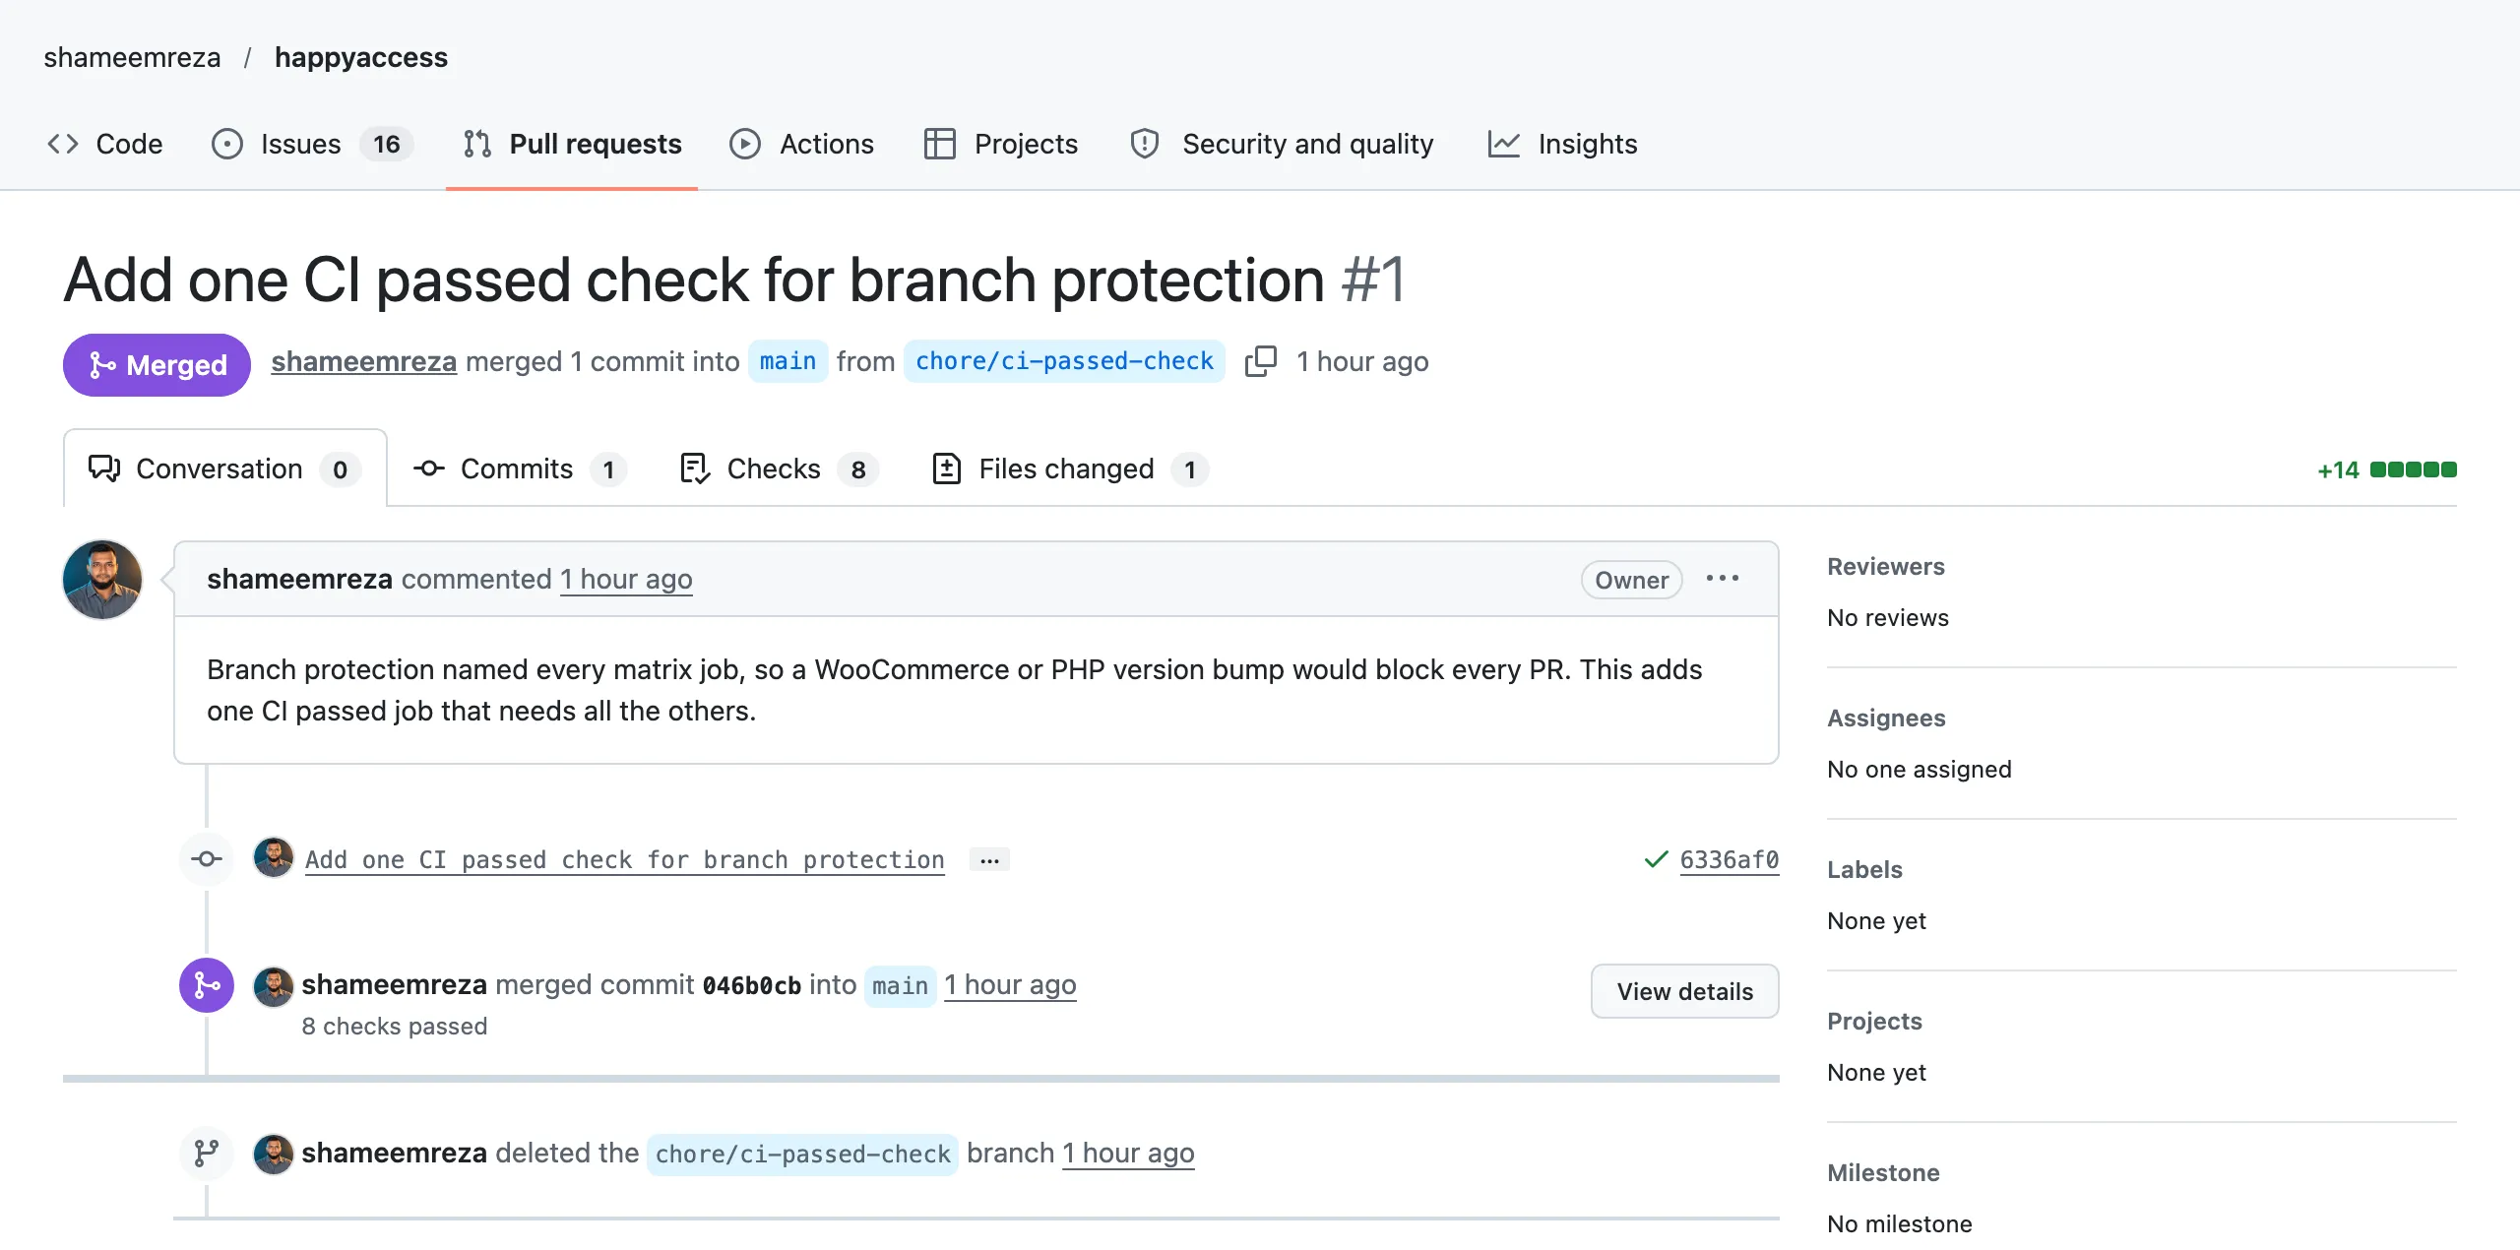Click the large shameemreza avatar beside comment
2520x1250 pixels.
[x=102, y=580]
